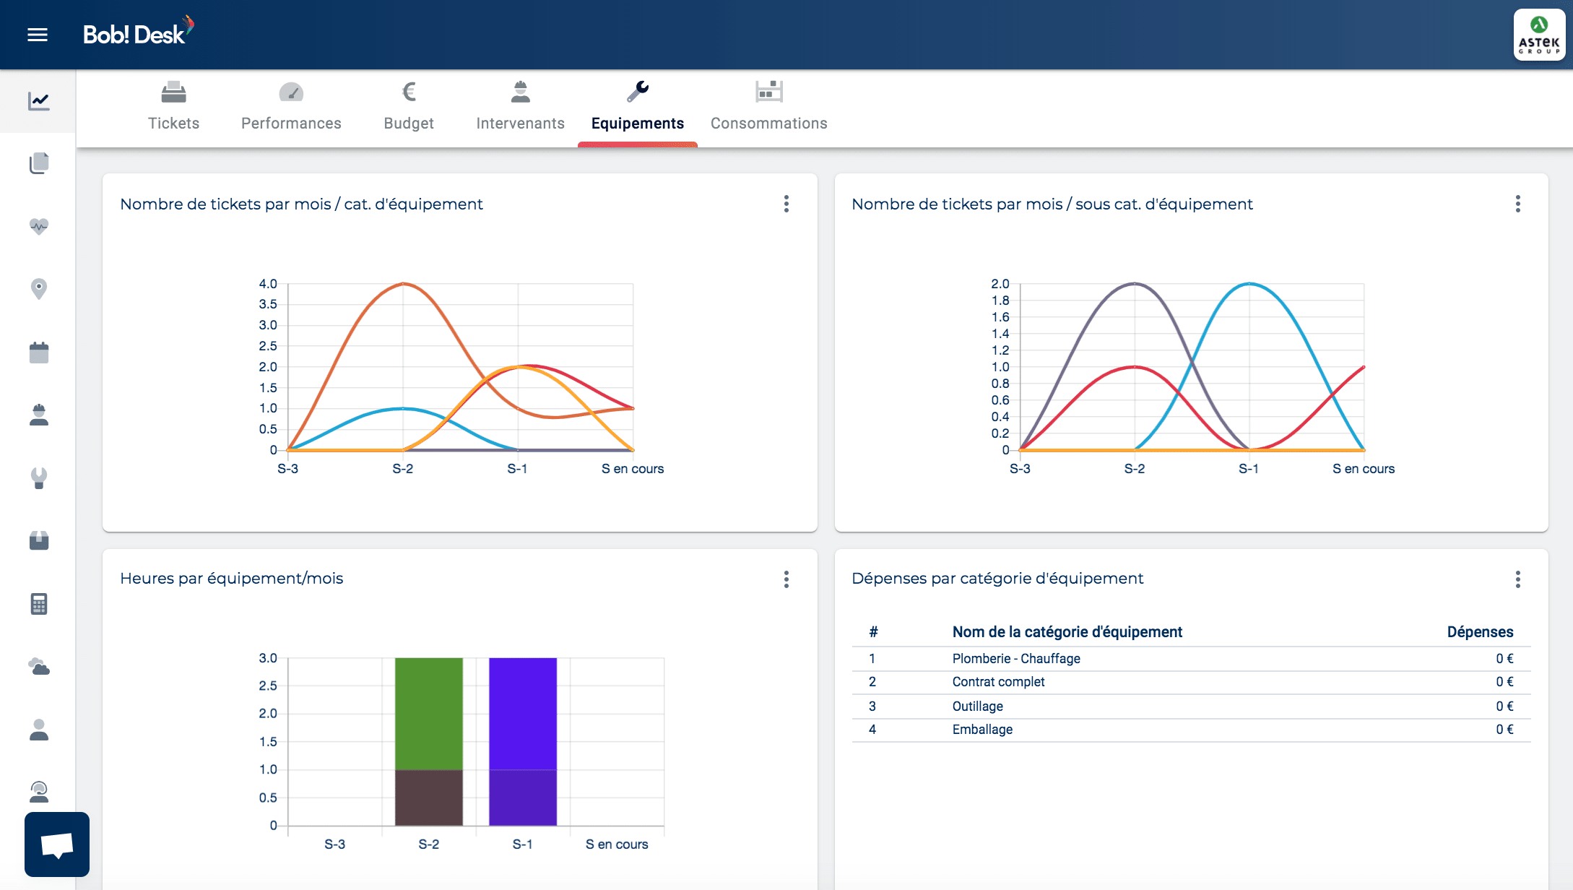The height and width of the screenshot is (890, 1573).
Task: Open options menu for tickets par cat. d'équipement
Action: point(786,204)
